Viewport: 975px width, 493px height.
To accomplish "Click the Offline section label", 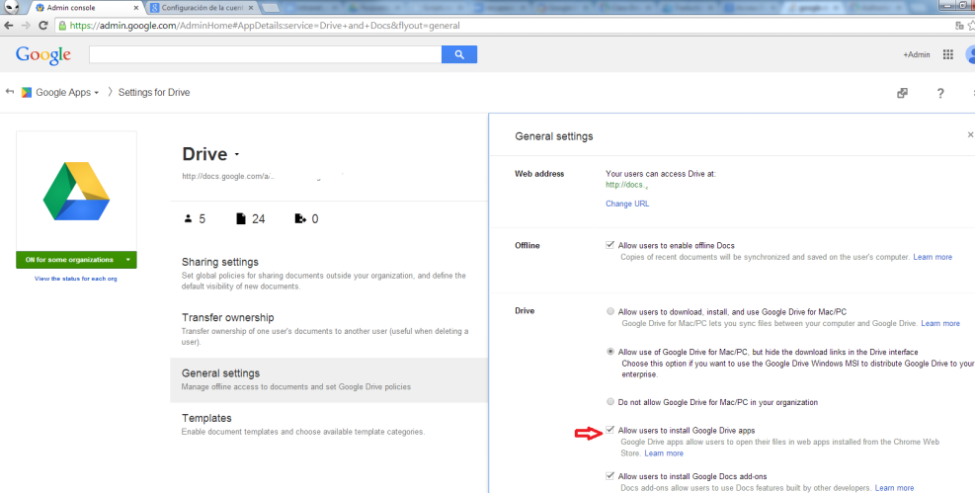I will pos(527,246).
